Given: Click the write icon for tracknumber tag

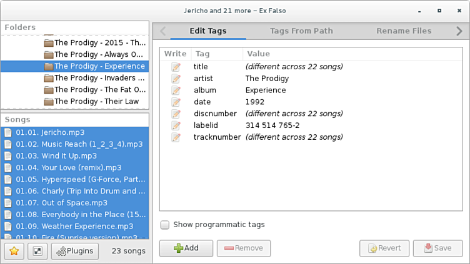Looking at the screenshot, I should pos(176,137).
